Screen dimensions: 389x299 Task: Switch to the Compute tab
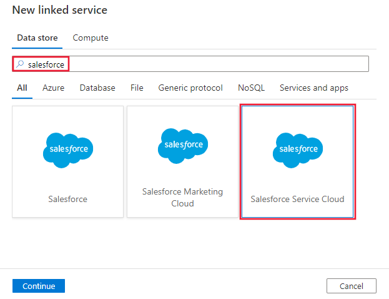(91, 38)
